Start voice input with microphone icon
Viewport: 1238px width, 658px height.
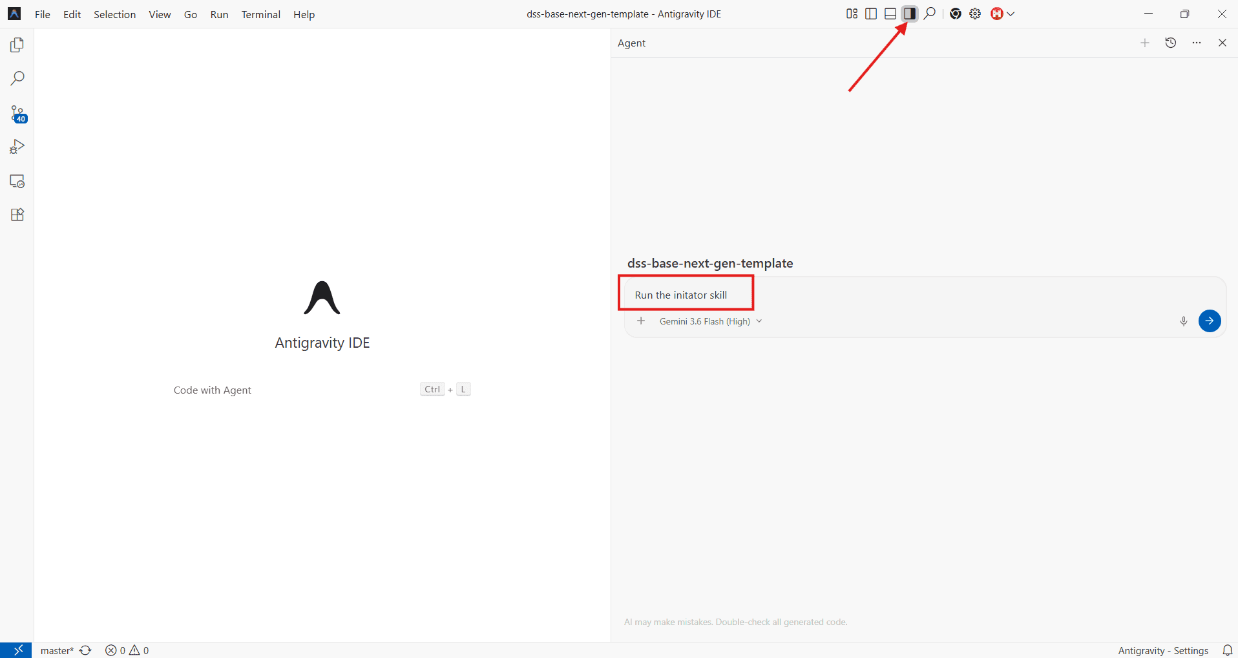coord(1184,321)
